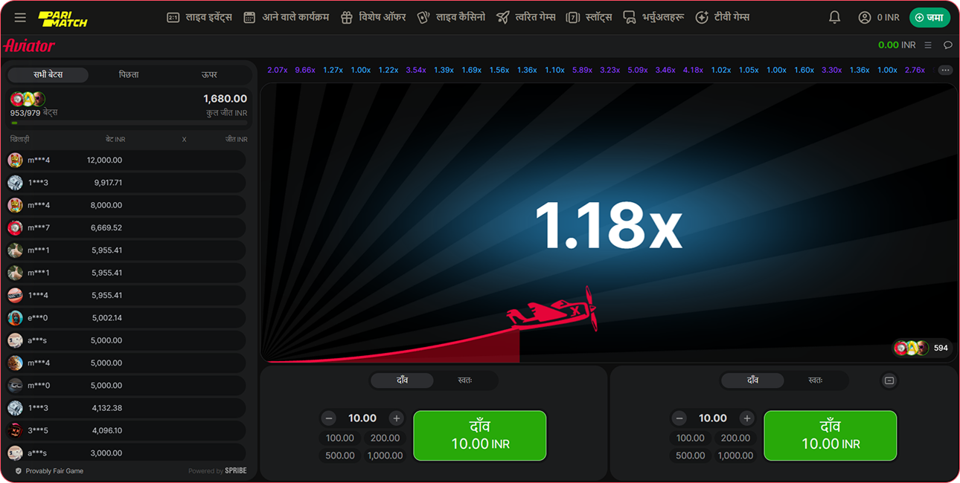Viewport: 960px width, 483px height.
Task: Open notifications bell
Action: pyautogui.click(x=834, y=17)
